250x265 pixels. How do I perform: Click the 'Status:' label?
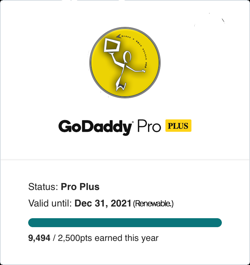point(43,187)
